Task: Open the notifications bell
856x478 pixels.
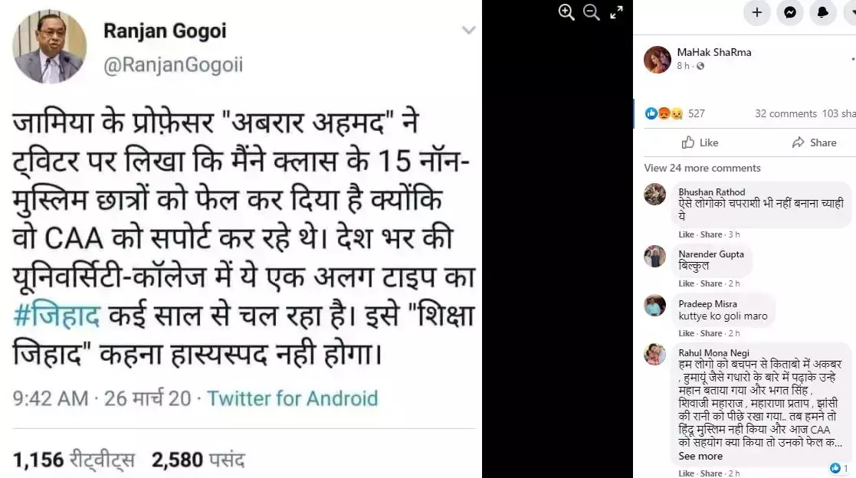Action: coord(823,12)
